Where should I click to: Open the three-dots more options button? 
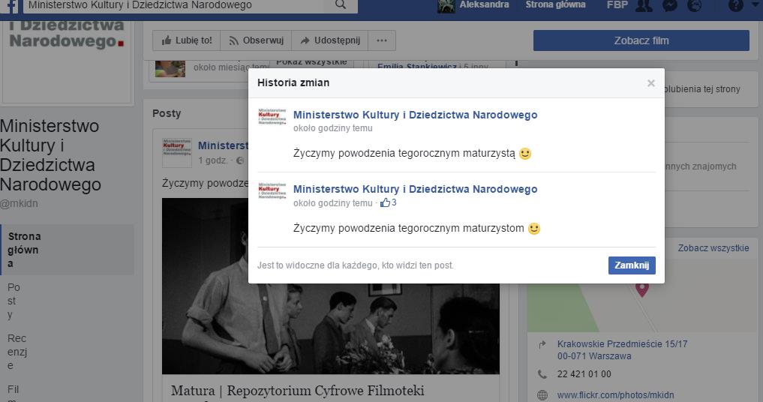[x=382, y=40]
